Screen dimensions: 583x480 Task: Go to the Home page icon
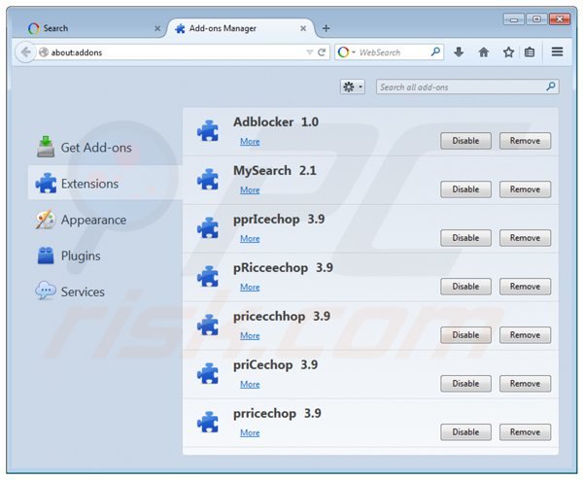pos(483,52)
